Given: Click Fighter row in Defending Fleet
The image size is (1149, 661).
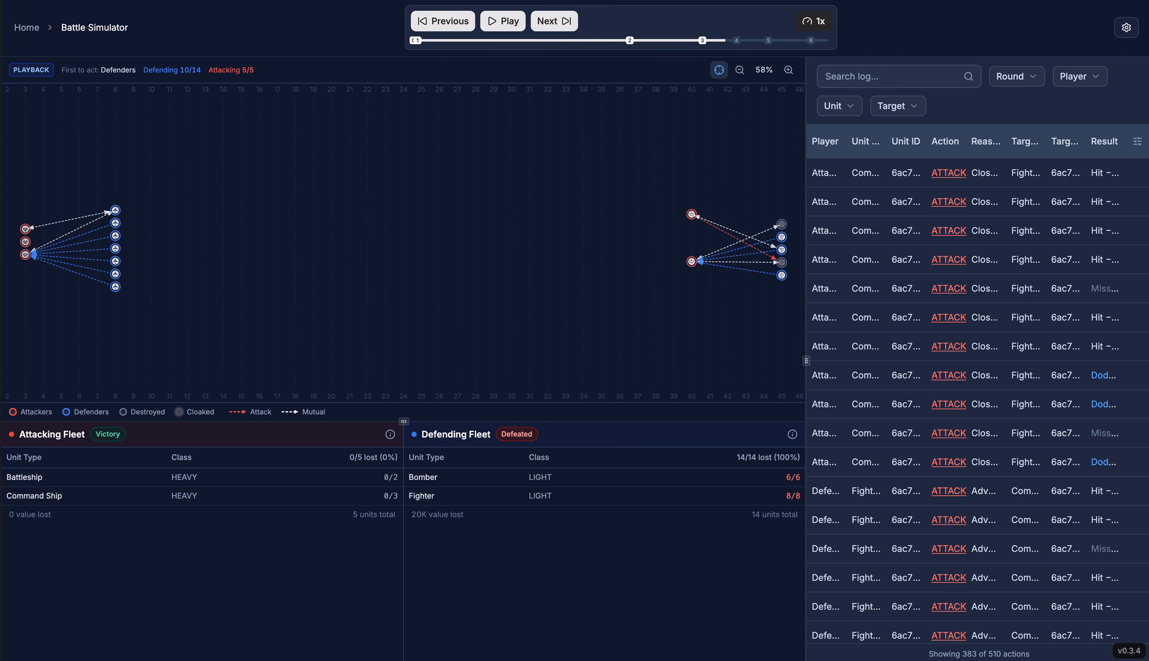Looking at the screenshot, I should click(x=604, y=496).
